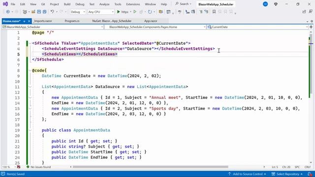The image size is (315, 177).
Task: Click the Visual Studio logo icon
Action: pos(5,4)
